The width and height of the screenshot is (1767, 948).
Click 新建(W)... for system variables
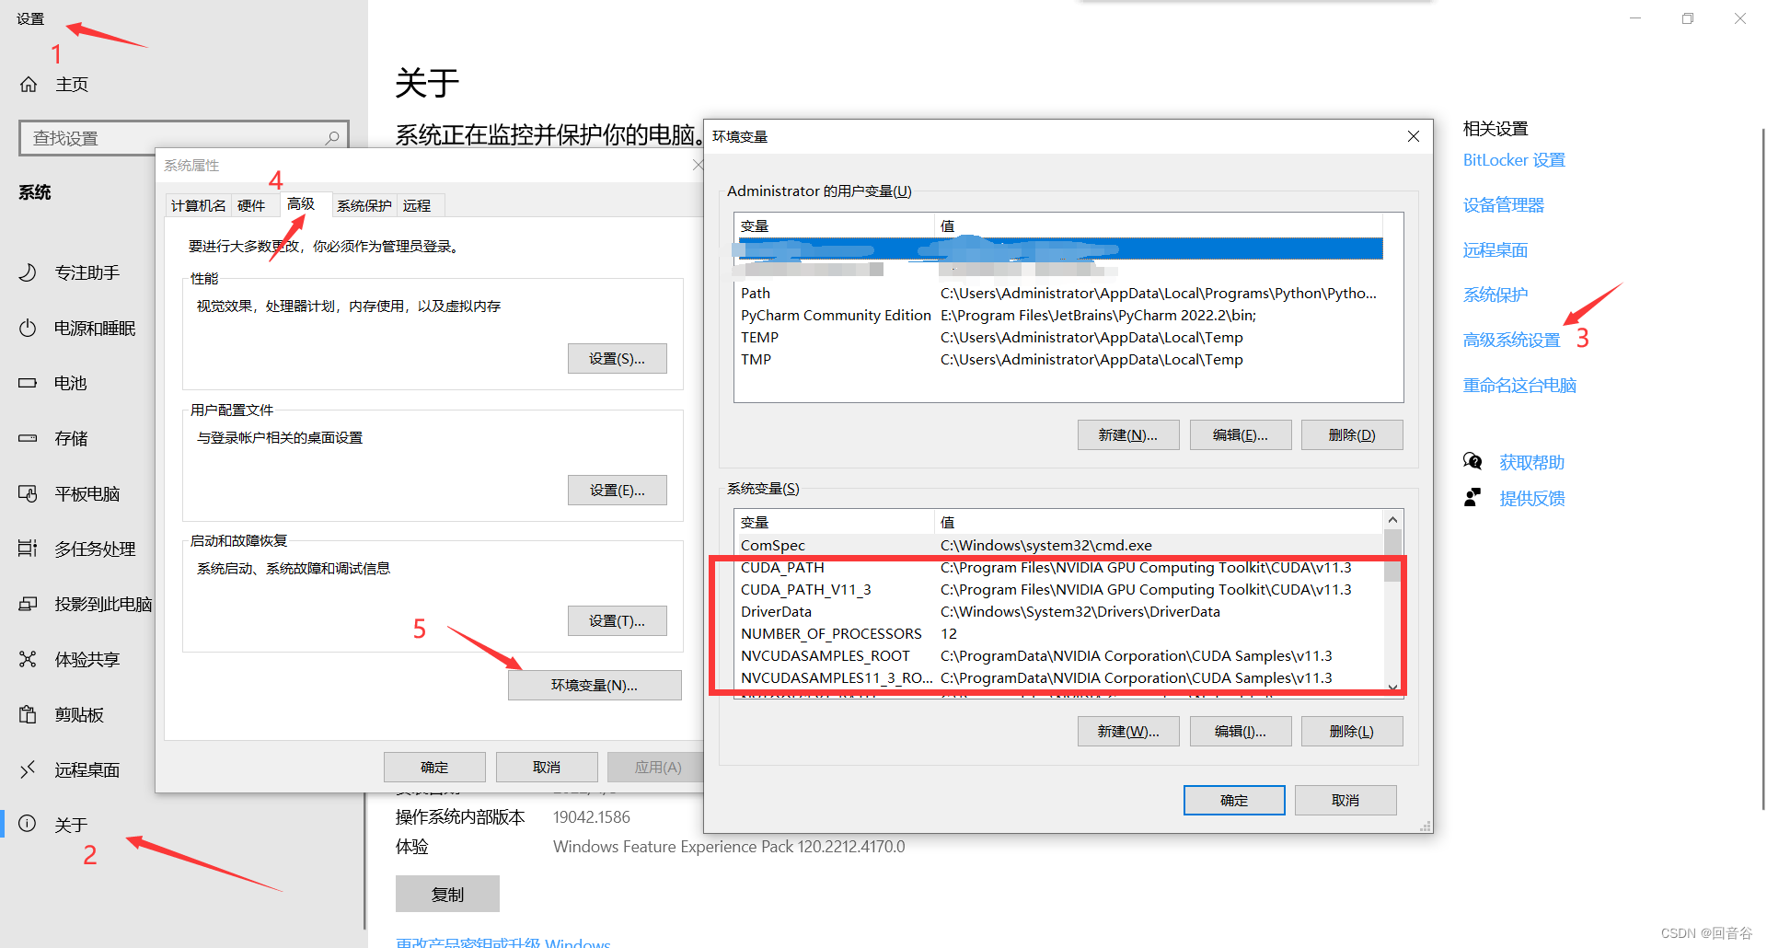(x=1128, y=732)
